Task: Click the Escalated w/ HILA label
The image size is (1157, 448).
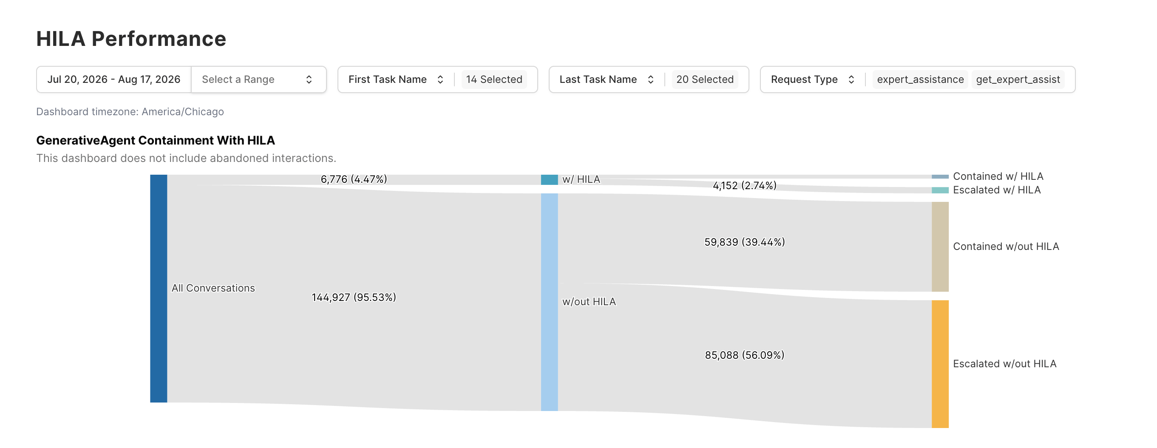Action: coord(997,190)
